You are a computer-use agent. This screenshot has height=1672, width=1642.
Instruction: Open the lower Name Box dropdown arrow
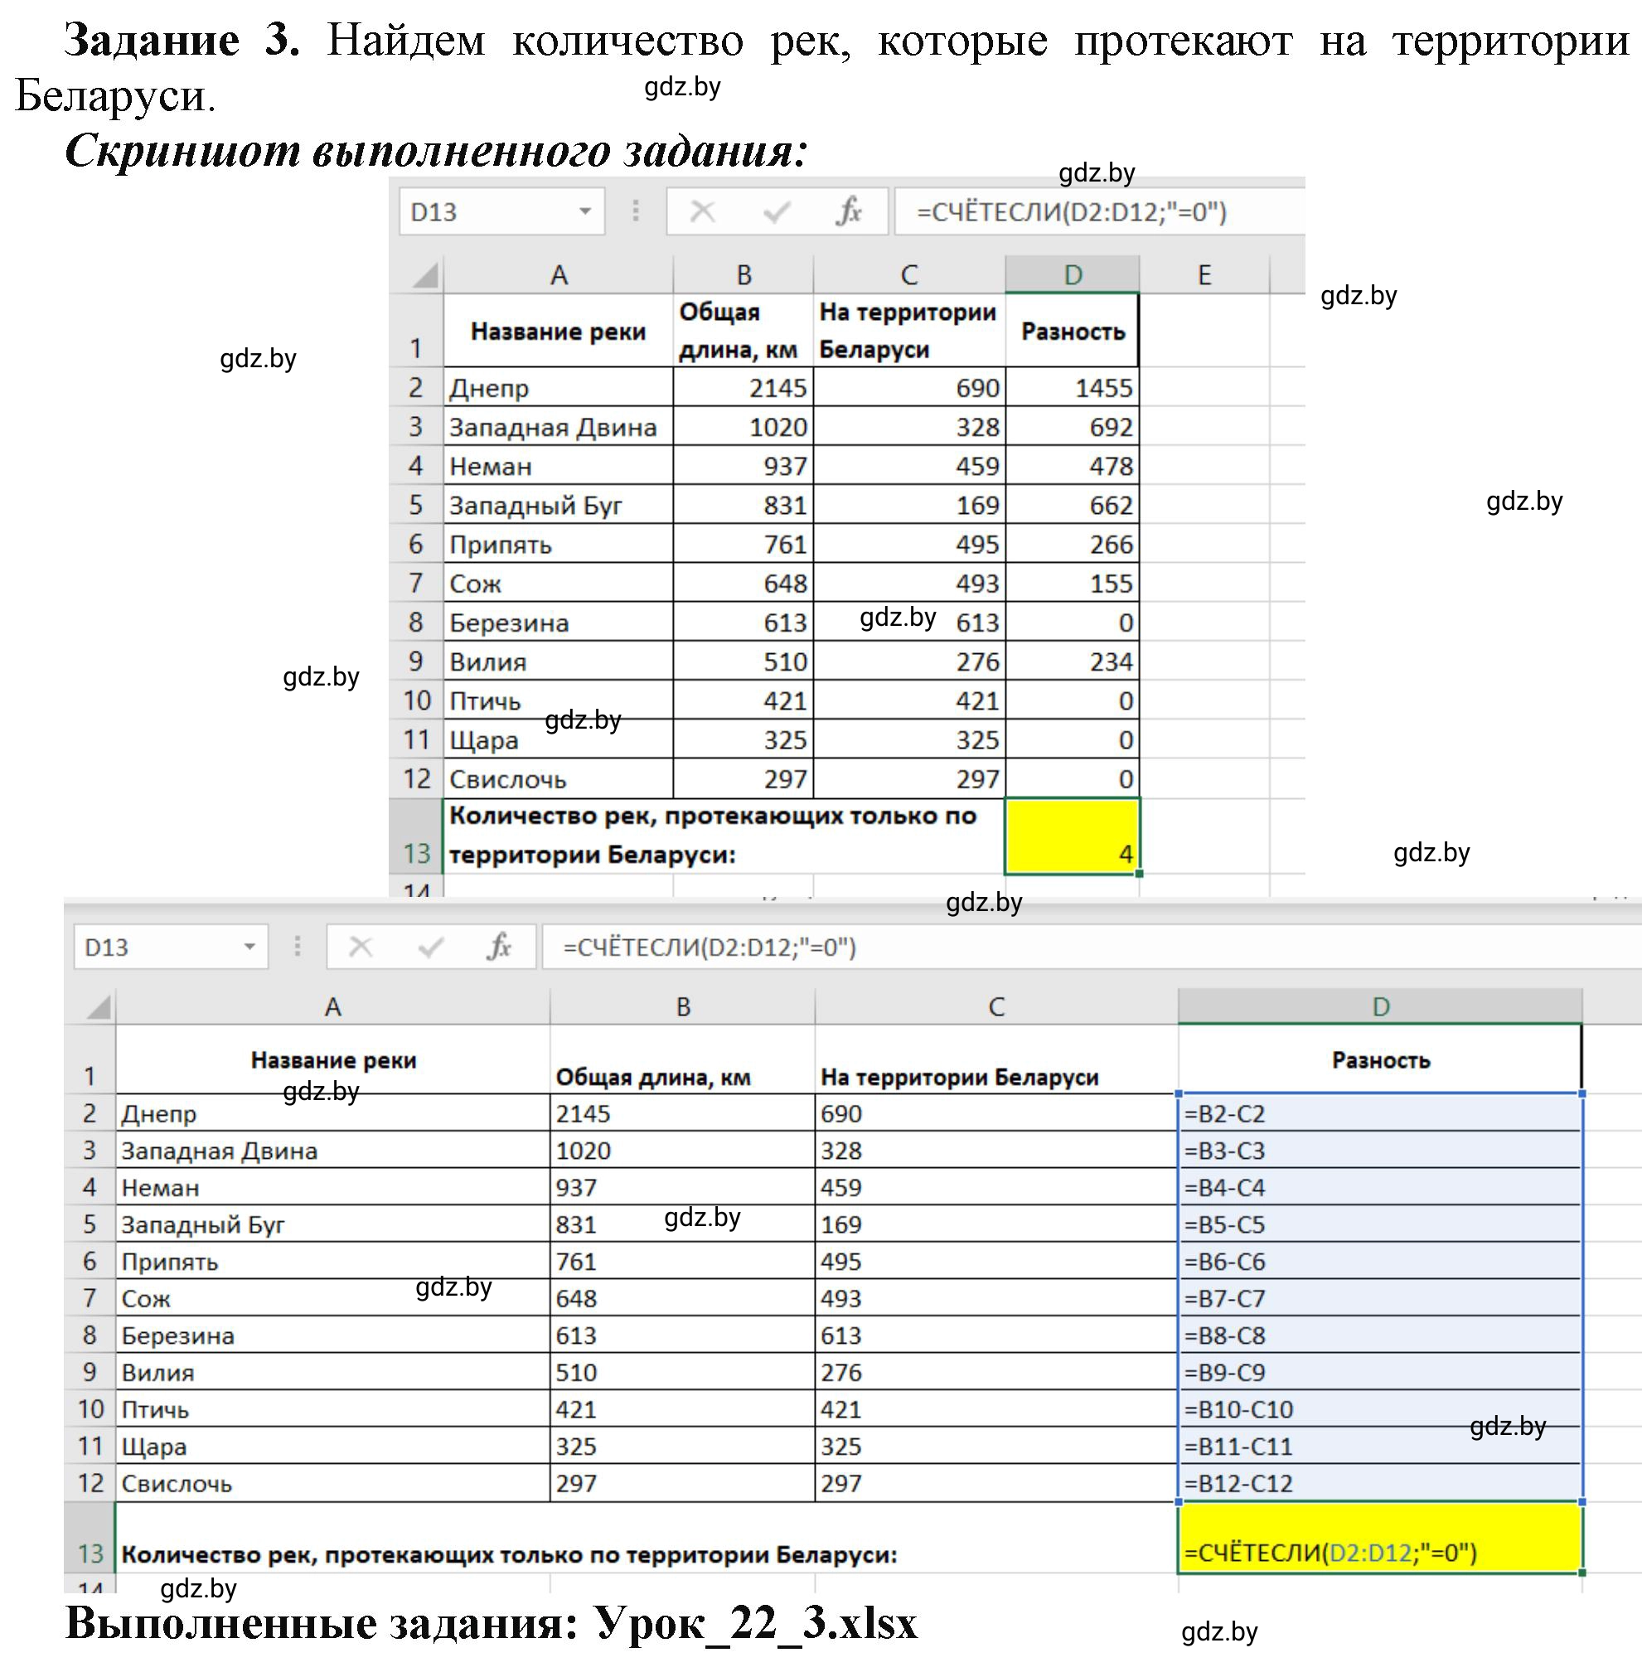[x=249, y=947]
